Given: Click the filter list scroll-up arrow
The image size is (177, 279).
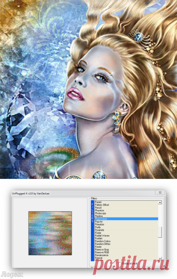Looking at the screenshot, I should (x=160, y=202).
